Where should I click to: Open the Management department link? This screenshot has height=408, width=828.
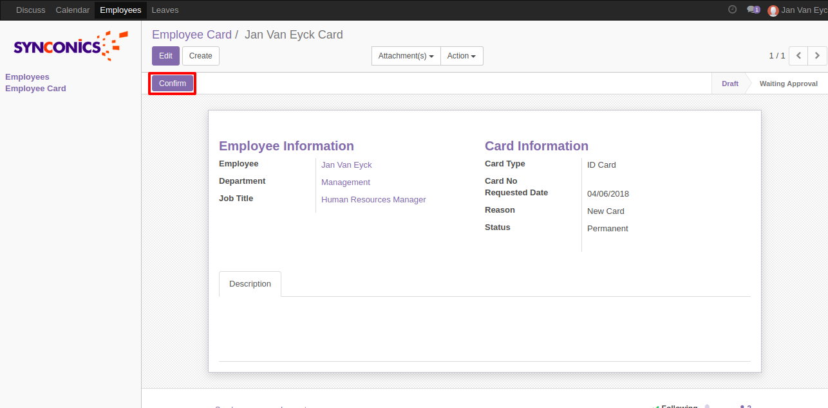point(346,182)
